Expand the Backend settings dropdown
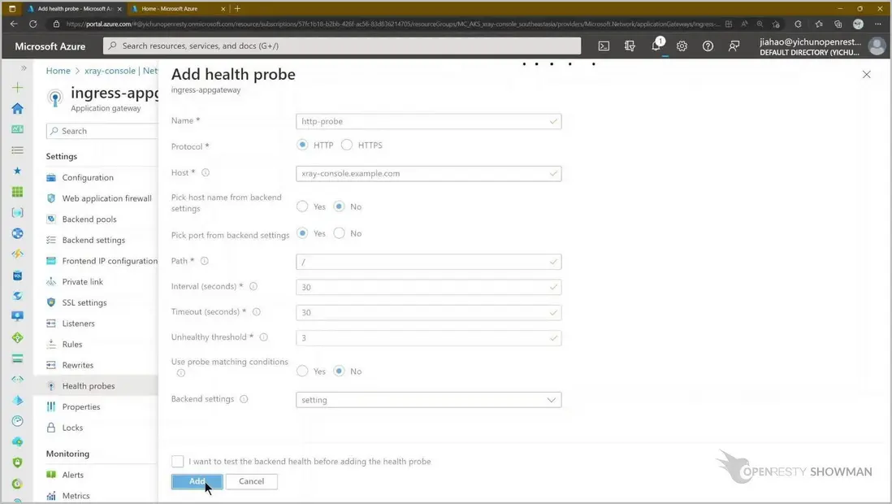The height and width of the screenshot is (504, 892). (428, 400)
